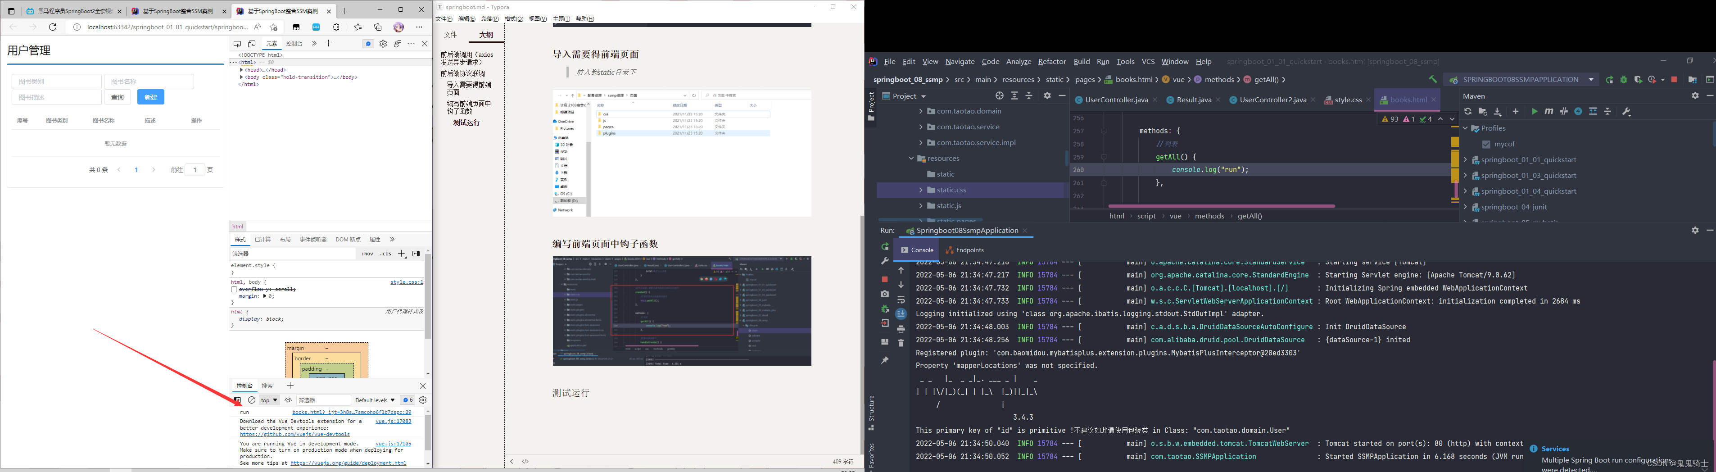Toggle DevTools device emulation icon
The image size is (1716, 472).
(x=252, y=43)
